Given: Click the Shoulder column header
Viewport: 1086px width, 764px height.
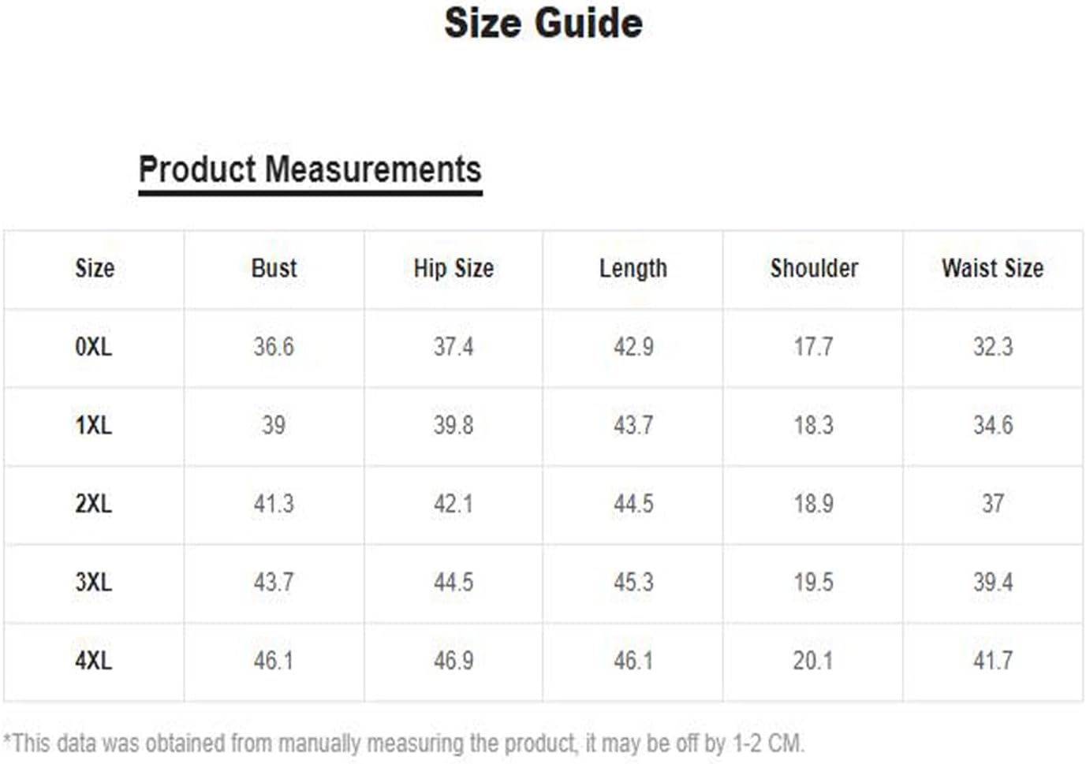Looking at the screenshot, I should tap(814, 268).
